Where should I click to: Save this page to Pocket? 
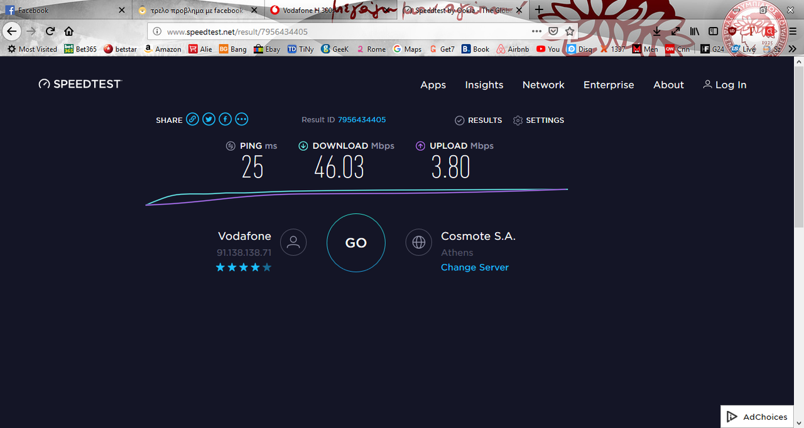pyautogui.click(x=553, y=31)
